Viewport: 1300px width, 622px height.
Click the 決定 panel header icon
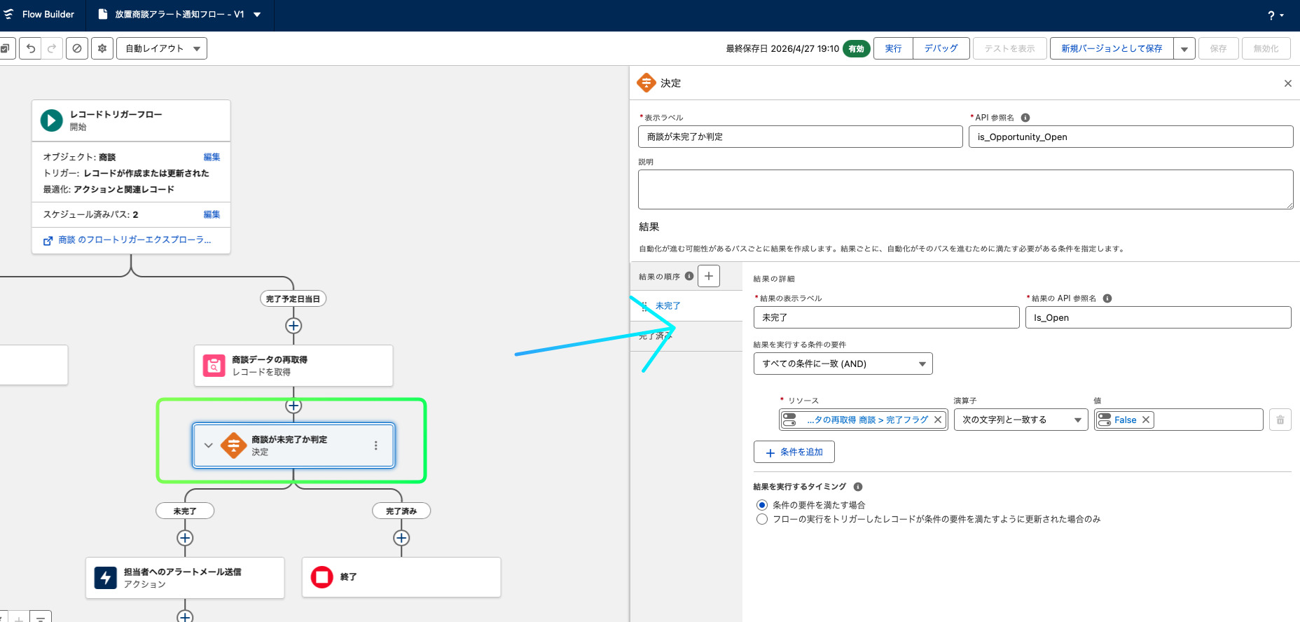(646, 83)
